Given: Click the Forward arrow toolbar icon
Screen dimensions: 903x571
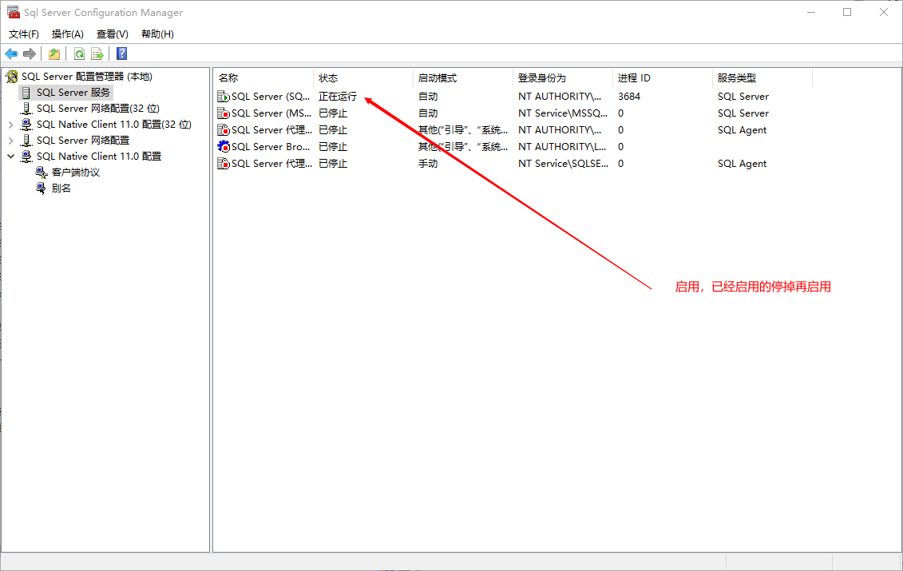Looking at the screenshot, I should (30, 54).
